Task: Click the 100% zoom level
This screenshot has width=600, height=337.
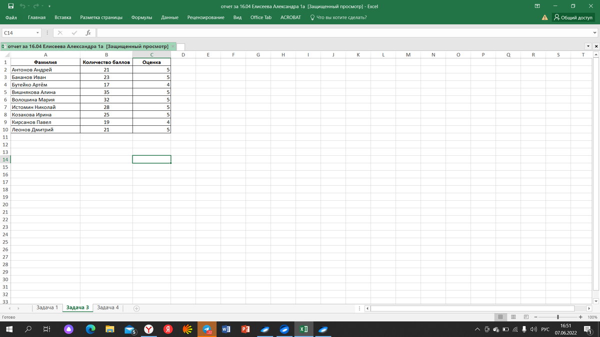Action: click(592, 317)
